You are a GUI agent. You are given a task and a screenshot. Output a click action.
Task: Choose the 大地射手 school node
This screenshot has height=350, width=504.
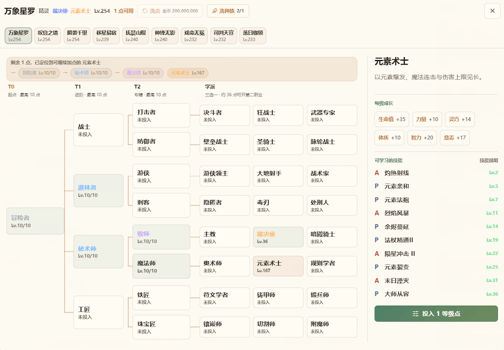(x=278, y=177)
